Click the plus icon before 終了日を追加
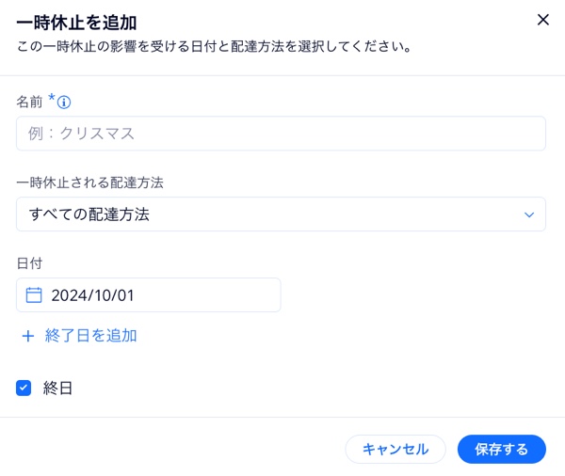This screenshot has height=476, width=565. (x=28, y=336)
